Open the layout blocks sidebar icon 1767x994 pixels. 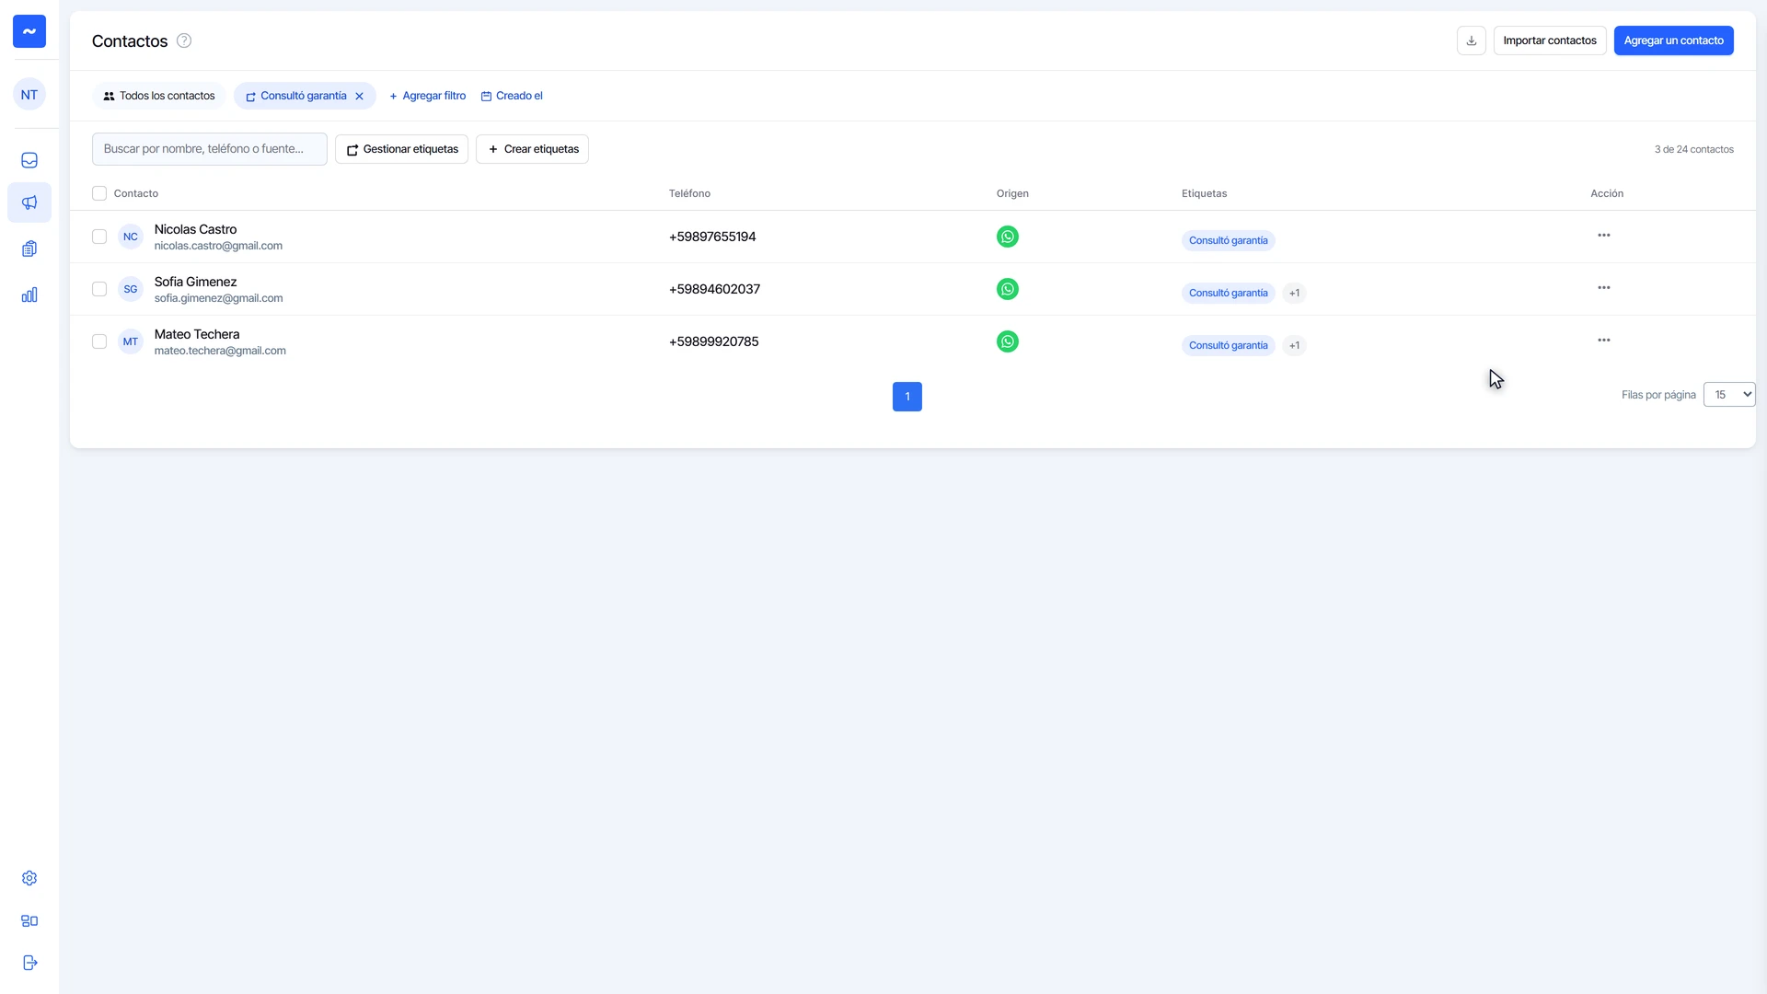coord(29,920)
